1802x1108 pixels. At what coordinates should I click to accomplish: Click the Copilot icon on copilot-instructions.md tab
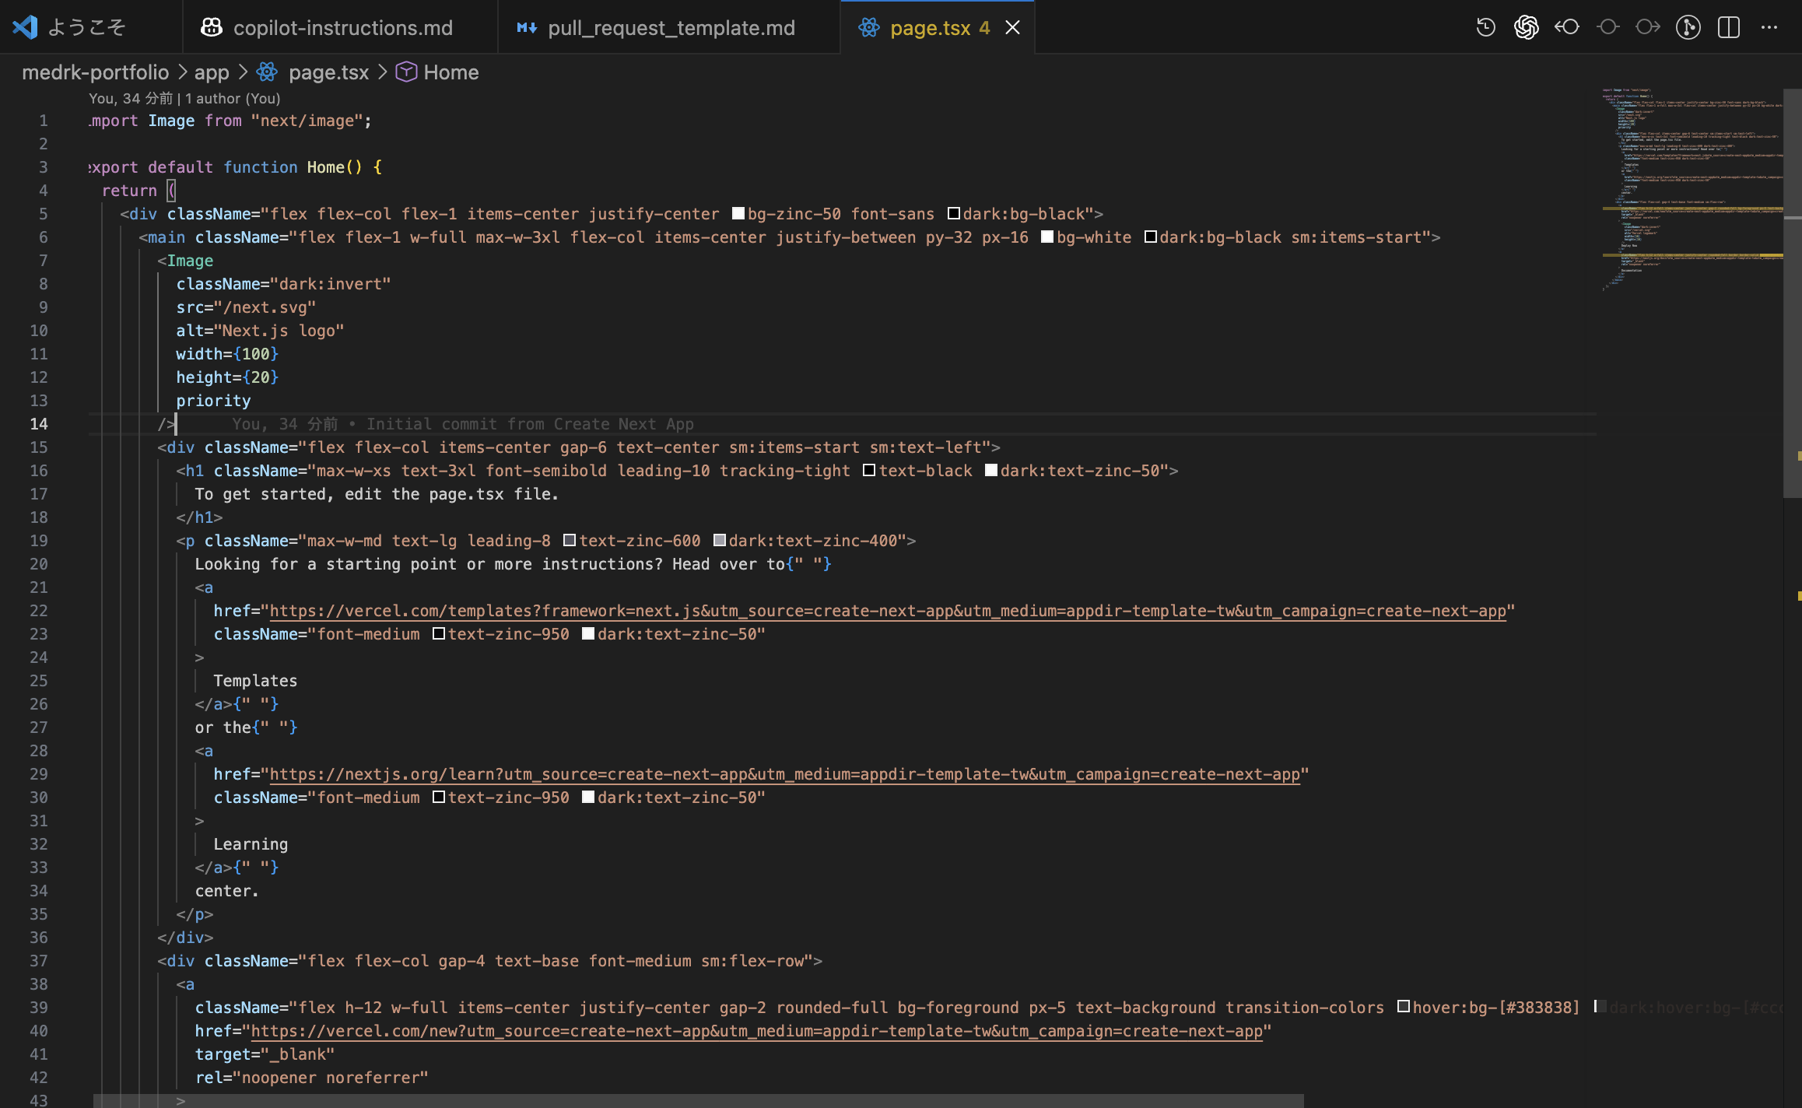[x=211, y=27]
